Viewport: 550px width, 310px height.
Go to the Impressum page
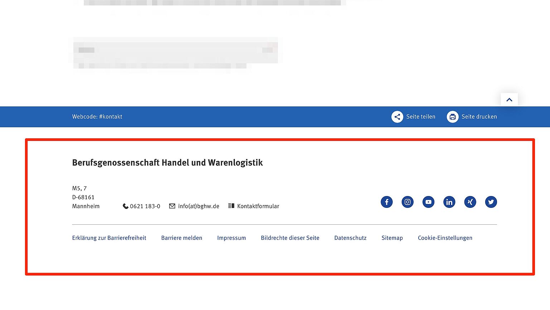coord(231,238)
